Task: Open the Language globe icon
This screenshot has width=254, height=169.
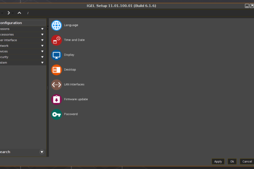Action: [x=56, y=26]
